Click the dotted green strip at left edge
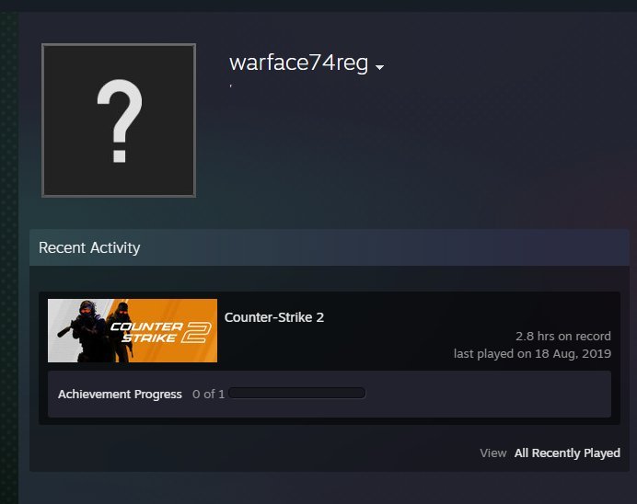Image resolution: width=637 pixels, height=504 pixels. 9,258
